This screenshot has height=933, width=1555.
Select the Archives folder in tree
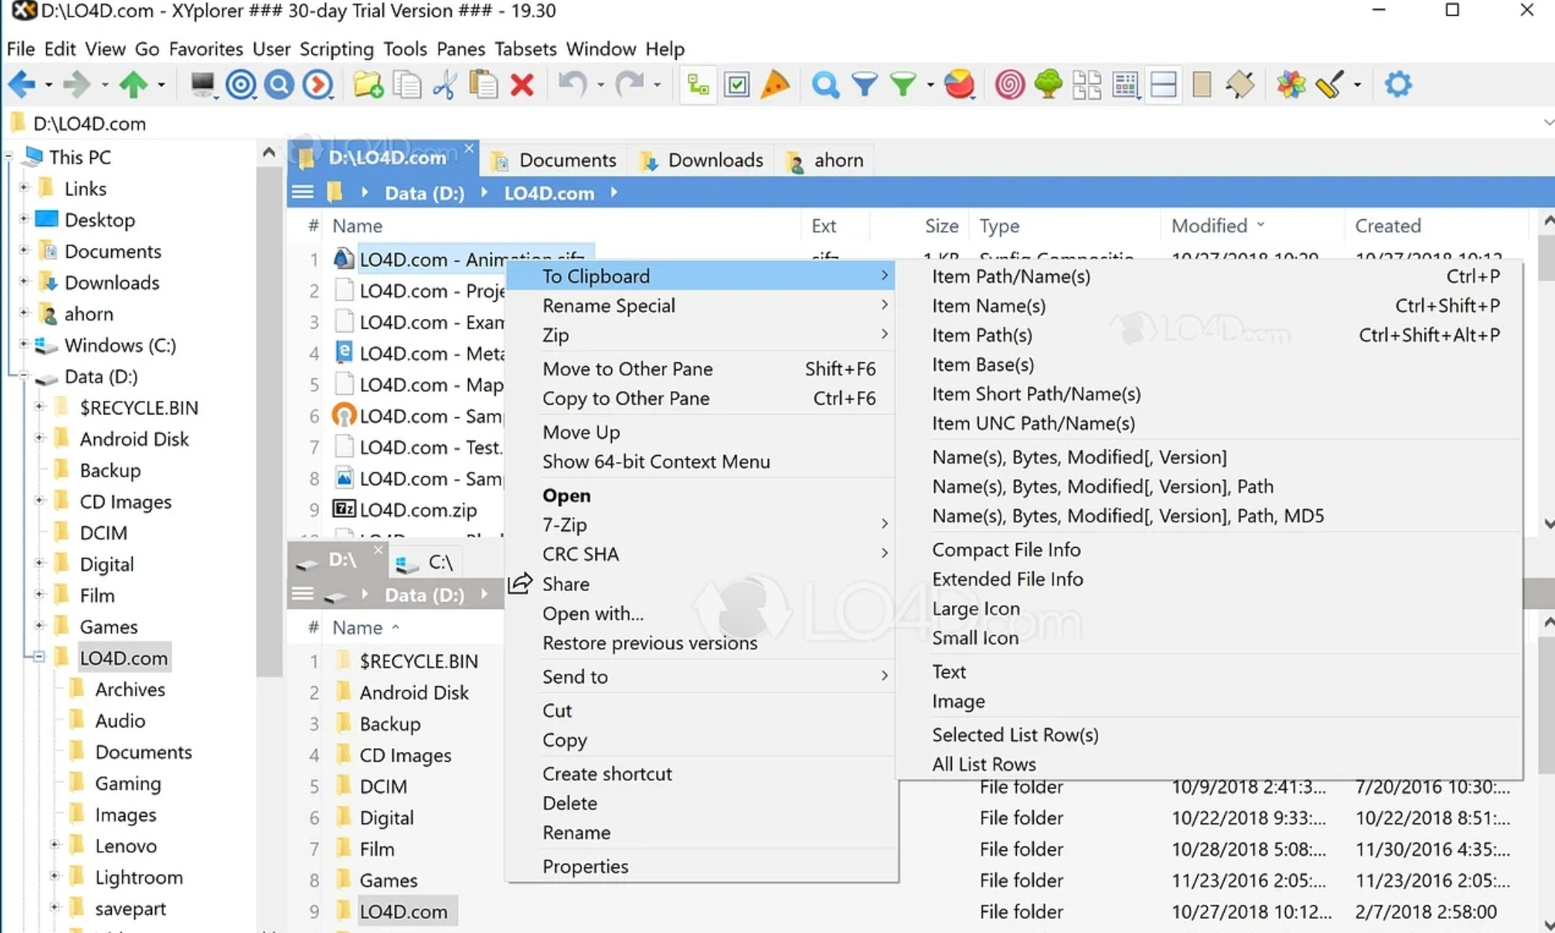[x=130, y=689]
